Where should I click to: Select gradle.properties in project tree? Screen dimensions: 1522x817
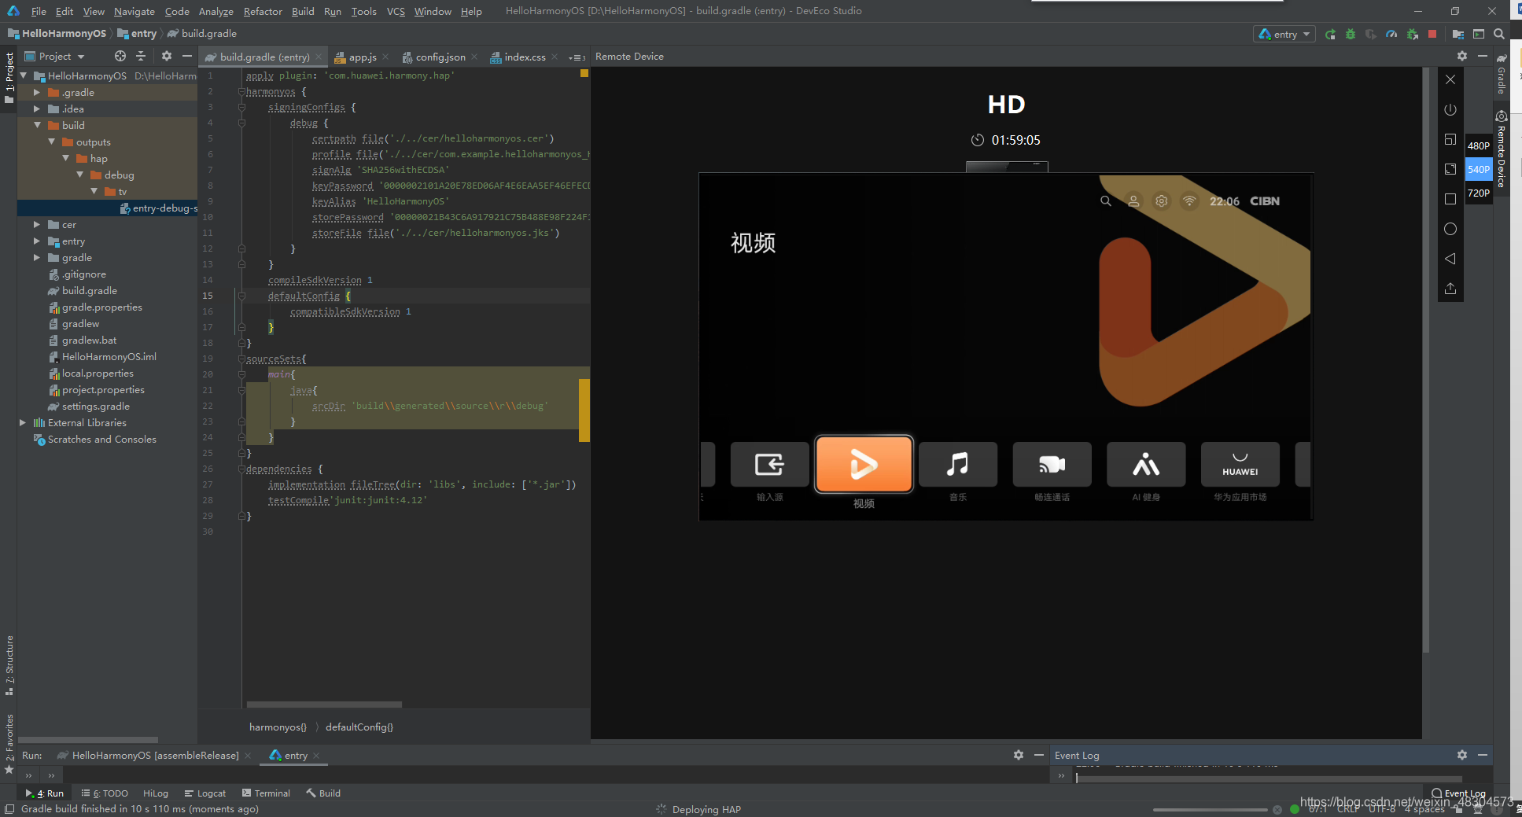[101, 307]
